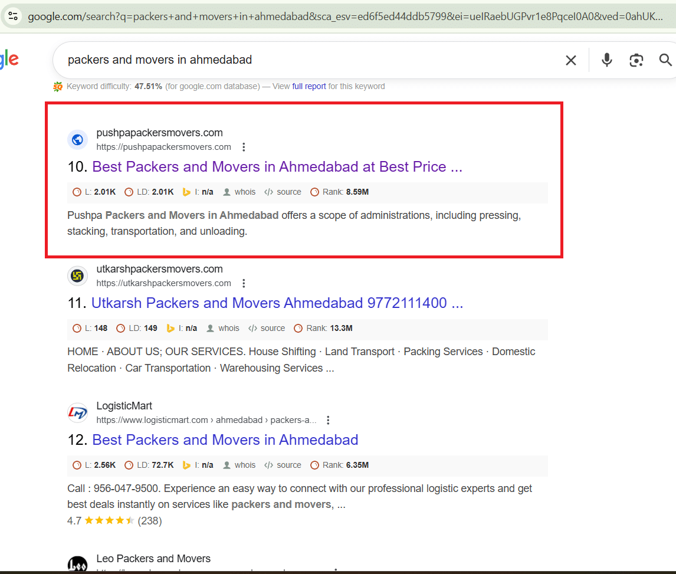The image size is (676, 574).
Task: Click the Utkarsh Packers site favicon
Action: [x=77, y=276]
